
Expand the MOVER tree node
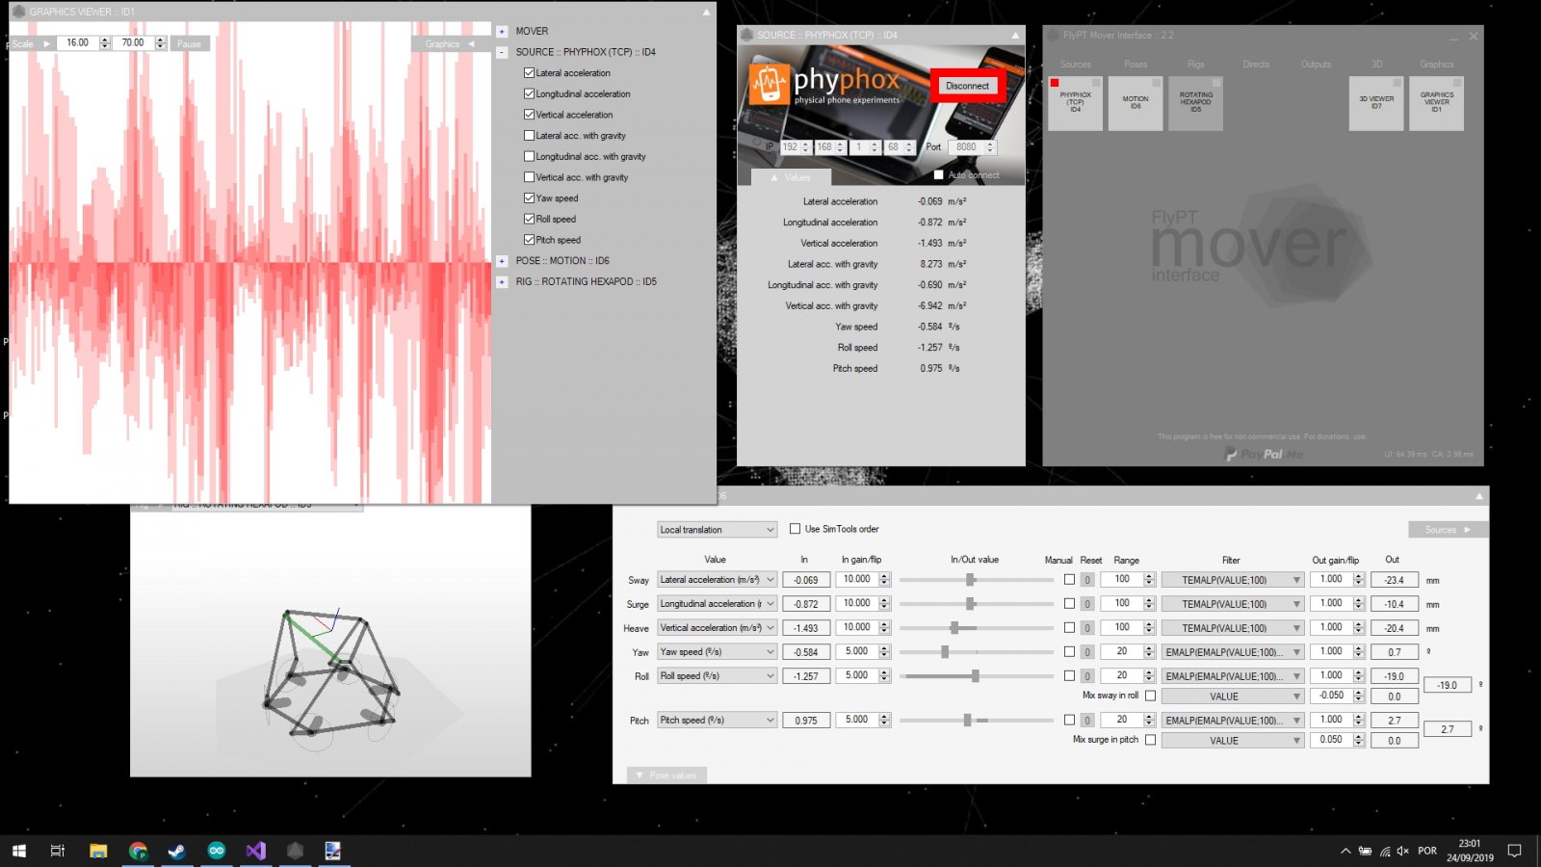502,31
